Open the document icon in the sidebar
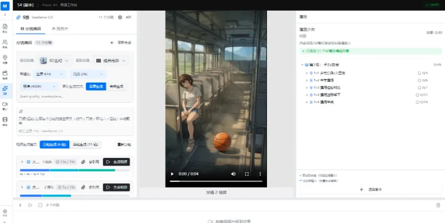 [5, 26]
